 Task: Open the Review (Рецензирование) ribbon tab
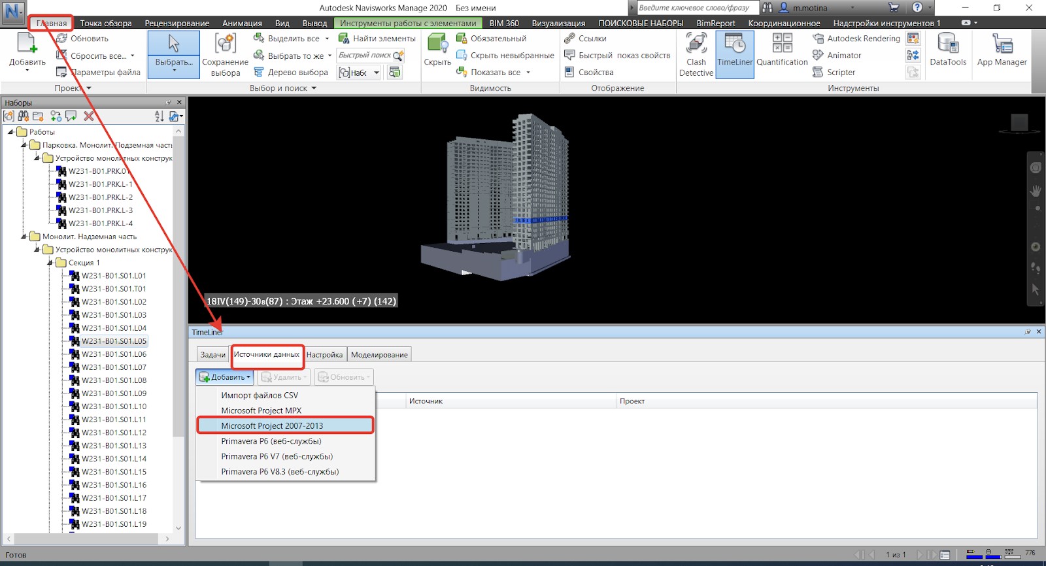click(177, 23)
